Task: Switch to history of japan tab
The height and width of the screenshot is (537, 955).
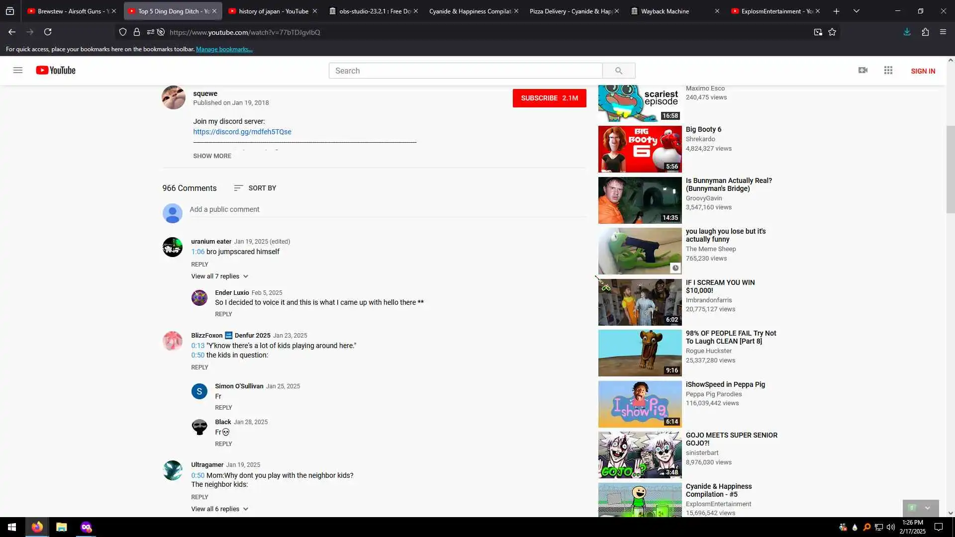Action: [273, 11]
